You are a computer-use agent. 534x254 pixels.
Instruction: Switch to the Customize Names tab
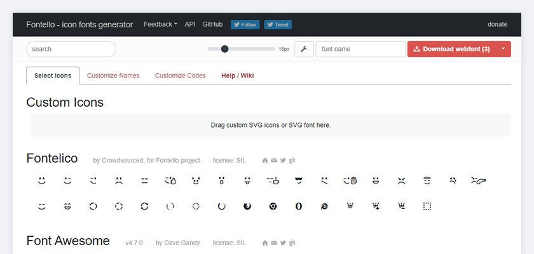[x=113, y=76]
